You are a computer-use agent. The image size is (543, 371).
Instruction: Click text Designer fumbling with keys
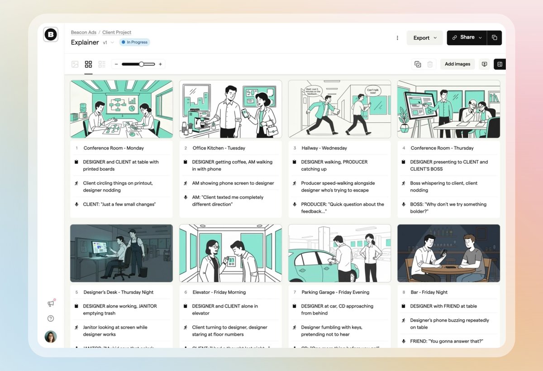[332, 331]
